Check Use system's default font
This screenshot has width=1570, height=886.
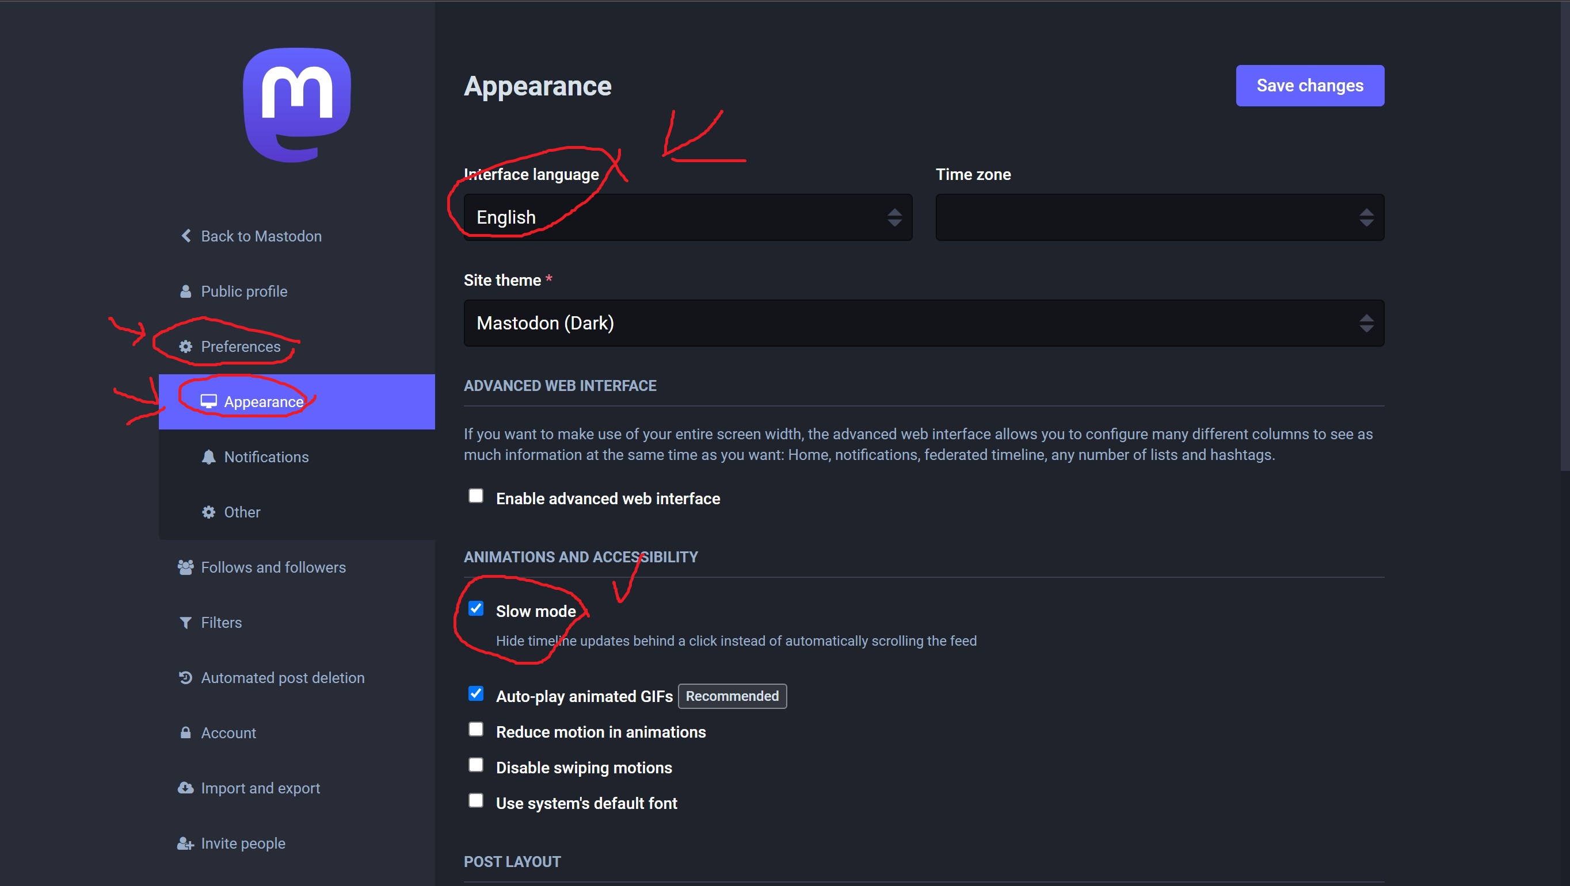coord(476,801)
